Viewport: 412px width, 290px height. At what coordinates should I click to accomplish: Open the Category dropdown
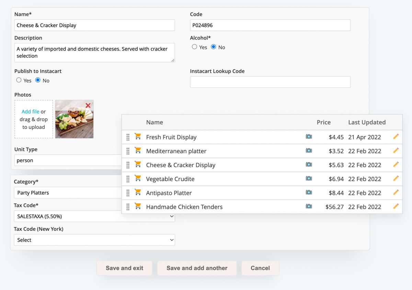tap(69, 193)
